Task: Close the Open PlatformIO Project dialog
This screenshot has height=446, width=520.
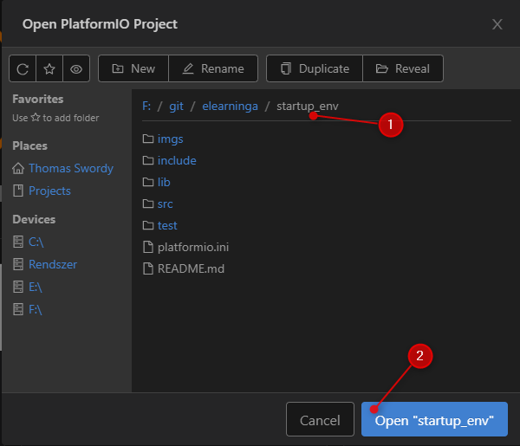Action: pos(497,24)
